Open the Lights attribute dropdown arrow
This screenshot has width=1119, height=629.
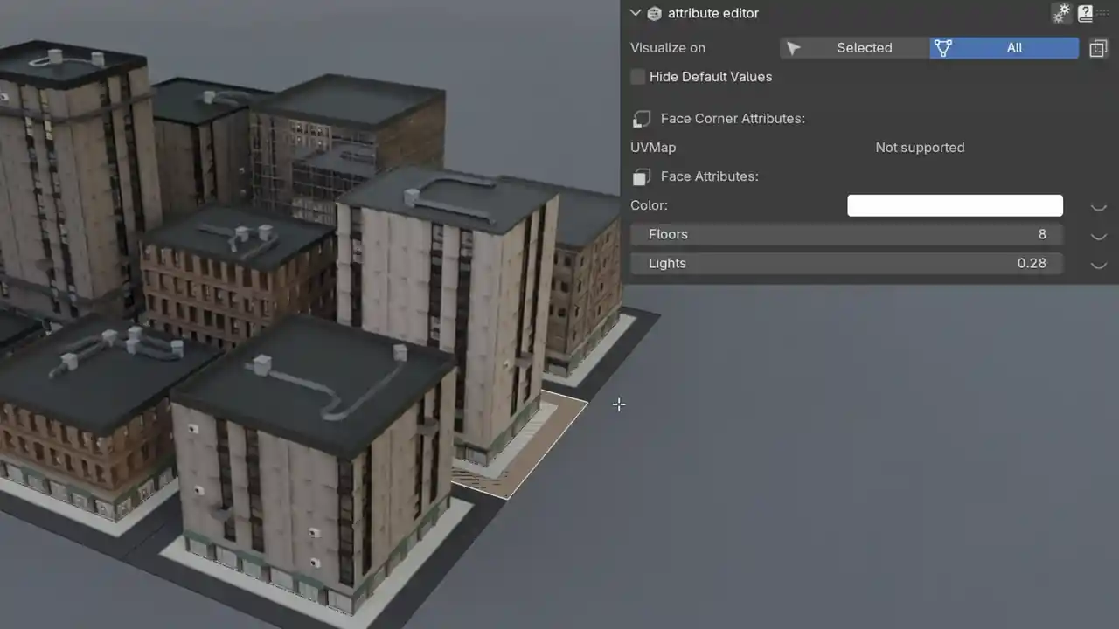click(1099, 264)
